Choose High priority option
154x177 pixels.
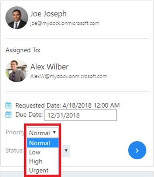point(43,161)
